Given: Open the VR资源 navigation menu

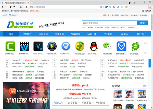Looking at the screenshot, I should point(108,34).
